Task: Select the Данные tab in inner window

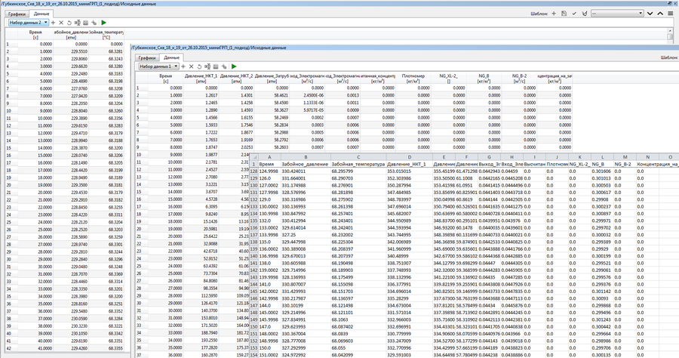Action: [x=171, y=57]
